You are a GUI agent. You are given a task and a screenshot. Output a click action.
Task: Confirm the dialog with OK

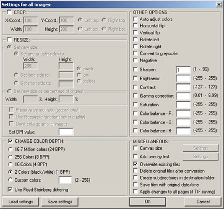click(148, 202)
